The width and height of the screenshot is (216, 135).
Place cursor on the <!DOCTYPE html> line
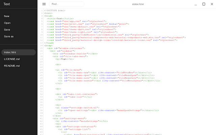[x=55, y=10]
